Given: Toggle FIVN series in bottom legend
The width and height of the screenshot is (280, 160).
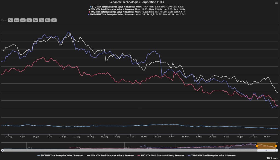Looking at the screenshot, I should pyautogui.click(x=110, y=156).
